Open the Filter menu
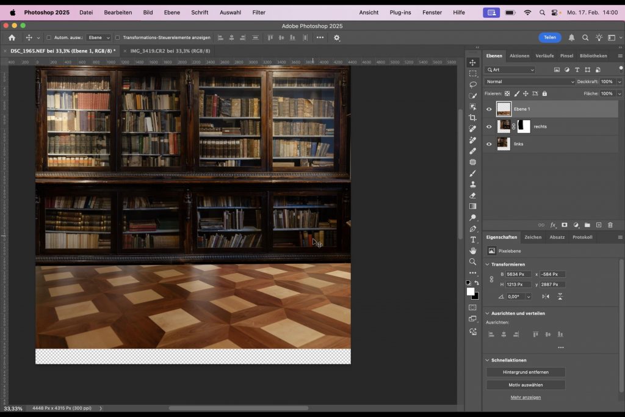 pyautogui.click(x=259, y=12)
